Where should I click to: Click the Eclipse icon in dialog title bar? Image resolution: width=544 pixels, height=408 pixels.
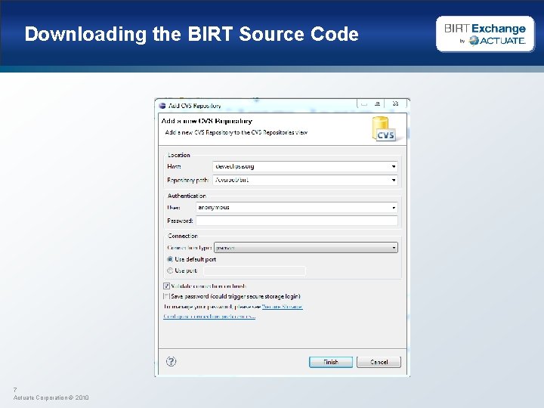(162, 106)
